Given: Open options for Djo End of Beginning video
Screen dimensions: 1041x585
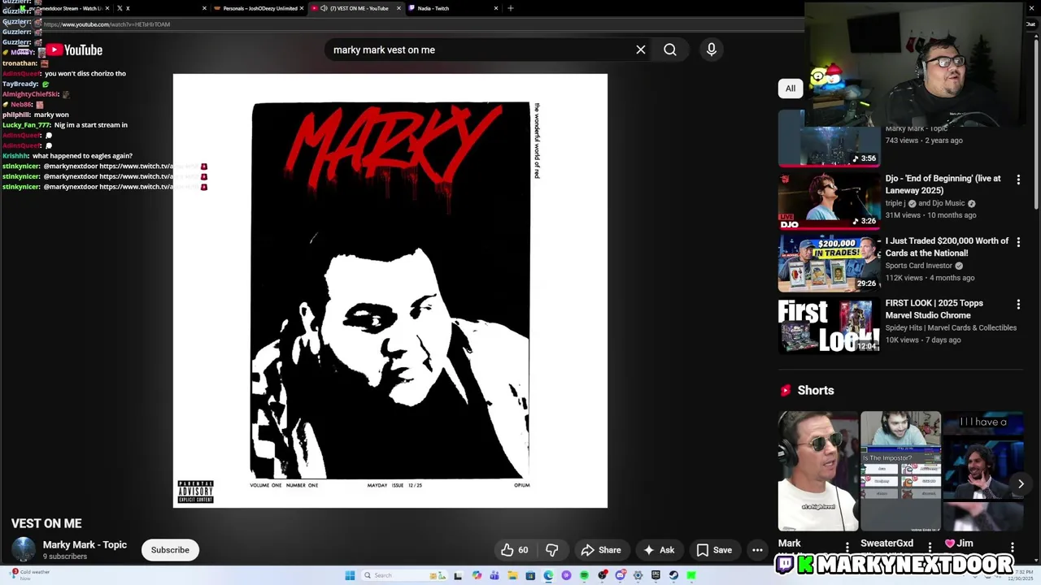Looking at the screenshot, I should tap(1018, 180).
